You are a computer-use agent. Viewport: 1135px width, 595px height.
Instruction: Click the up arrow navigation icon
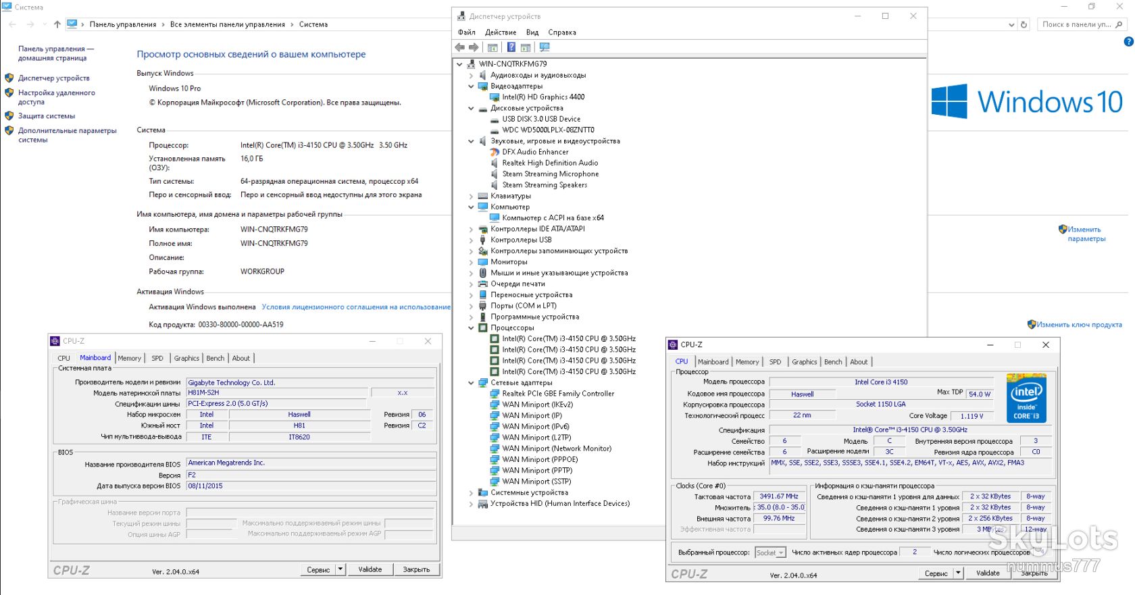point(57,24)
